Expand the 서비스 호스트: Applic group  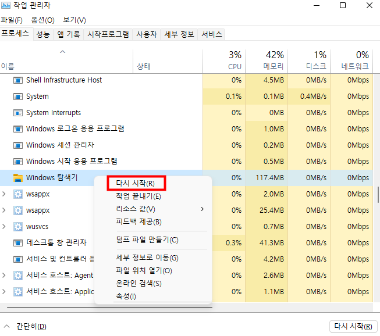pos(4,291)
